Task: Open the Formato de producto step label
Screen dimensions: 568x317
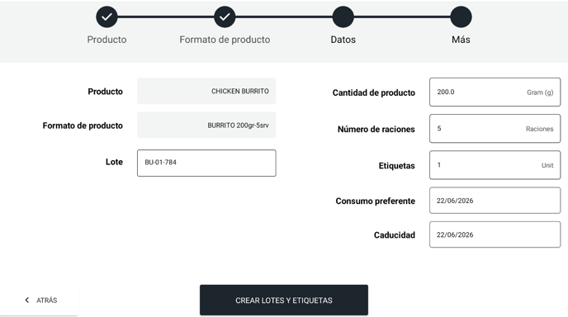Action: pyautogui.click(x=225, y=40)
